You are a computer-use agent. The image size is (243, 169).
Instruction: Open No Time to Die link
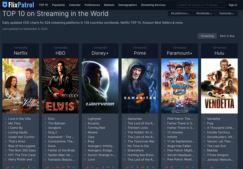(x=138, y=146)
